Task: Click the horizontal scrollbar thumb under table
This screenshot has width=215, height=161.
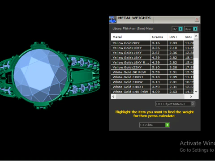Action: (150, 97)
